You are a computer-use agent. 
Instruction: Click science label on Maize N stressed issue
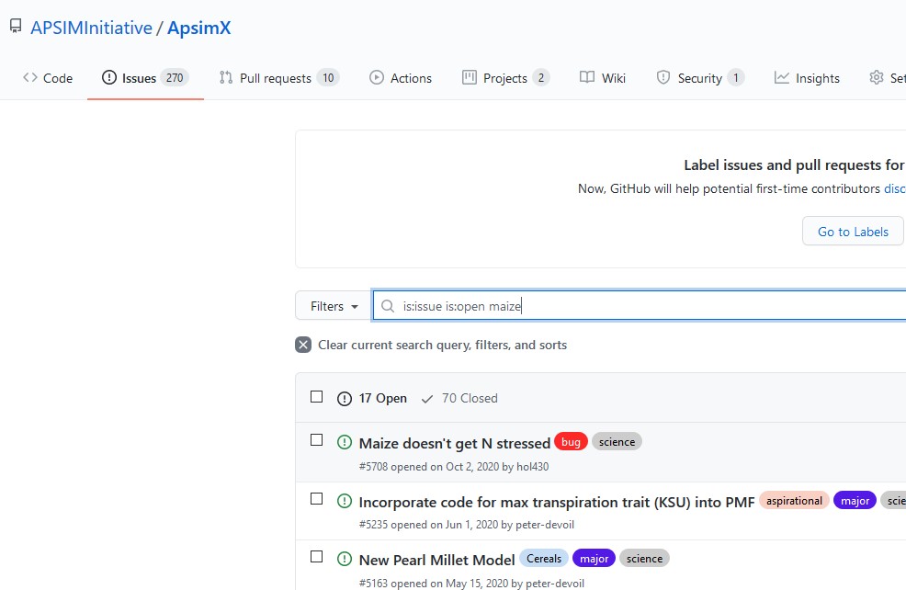click(617, 441)
